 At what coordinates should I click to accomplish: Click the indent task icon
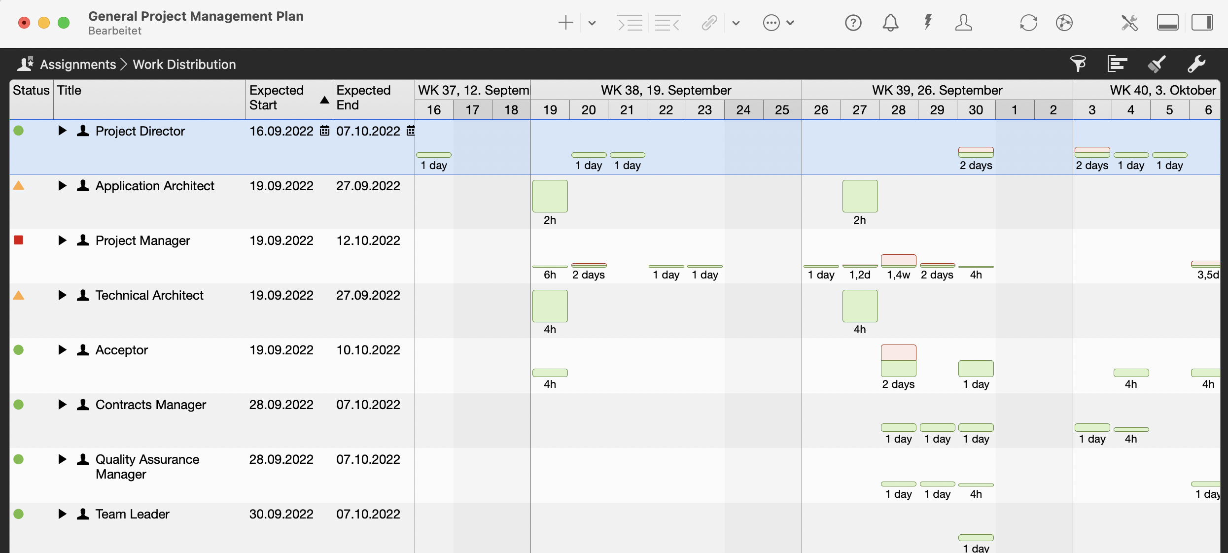click(630, 23)
